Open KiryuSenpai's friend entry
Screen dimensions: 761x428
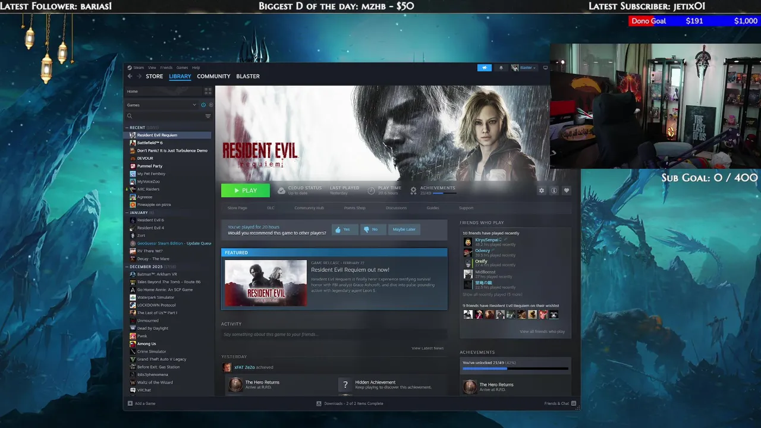coord(515,242)
